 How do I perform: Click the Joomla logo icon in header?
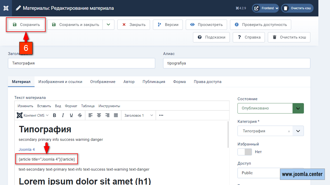point(6,8)
